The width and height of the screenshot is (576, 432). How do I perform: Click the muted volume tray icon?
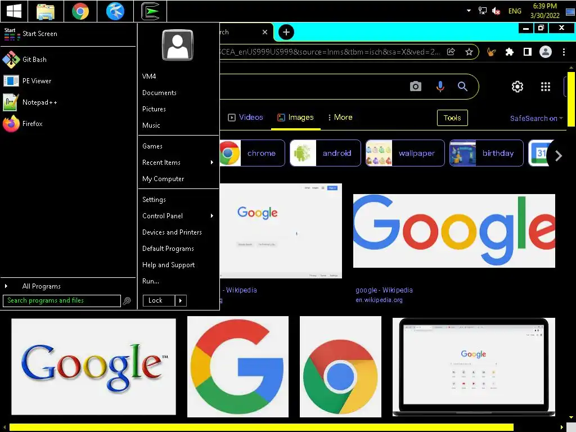click(x=496, y=11)
